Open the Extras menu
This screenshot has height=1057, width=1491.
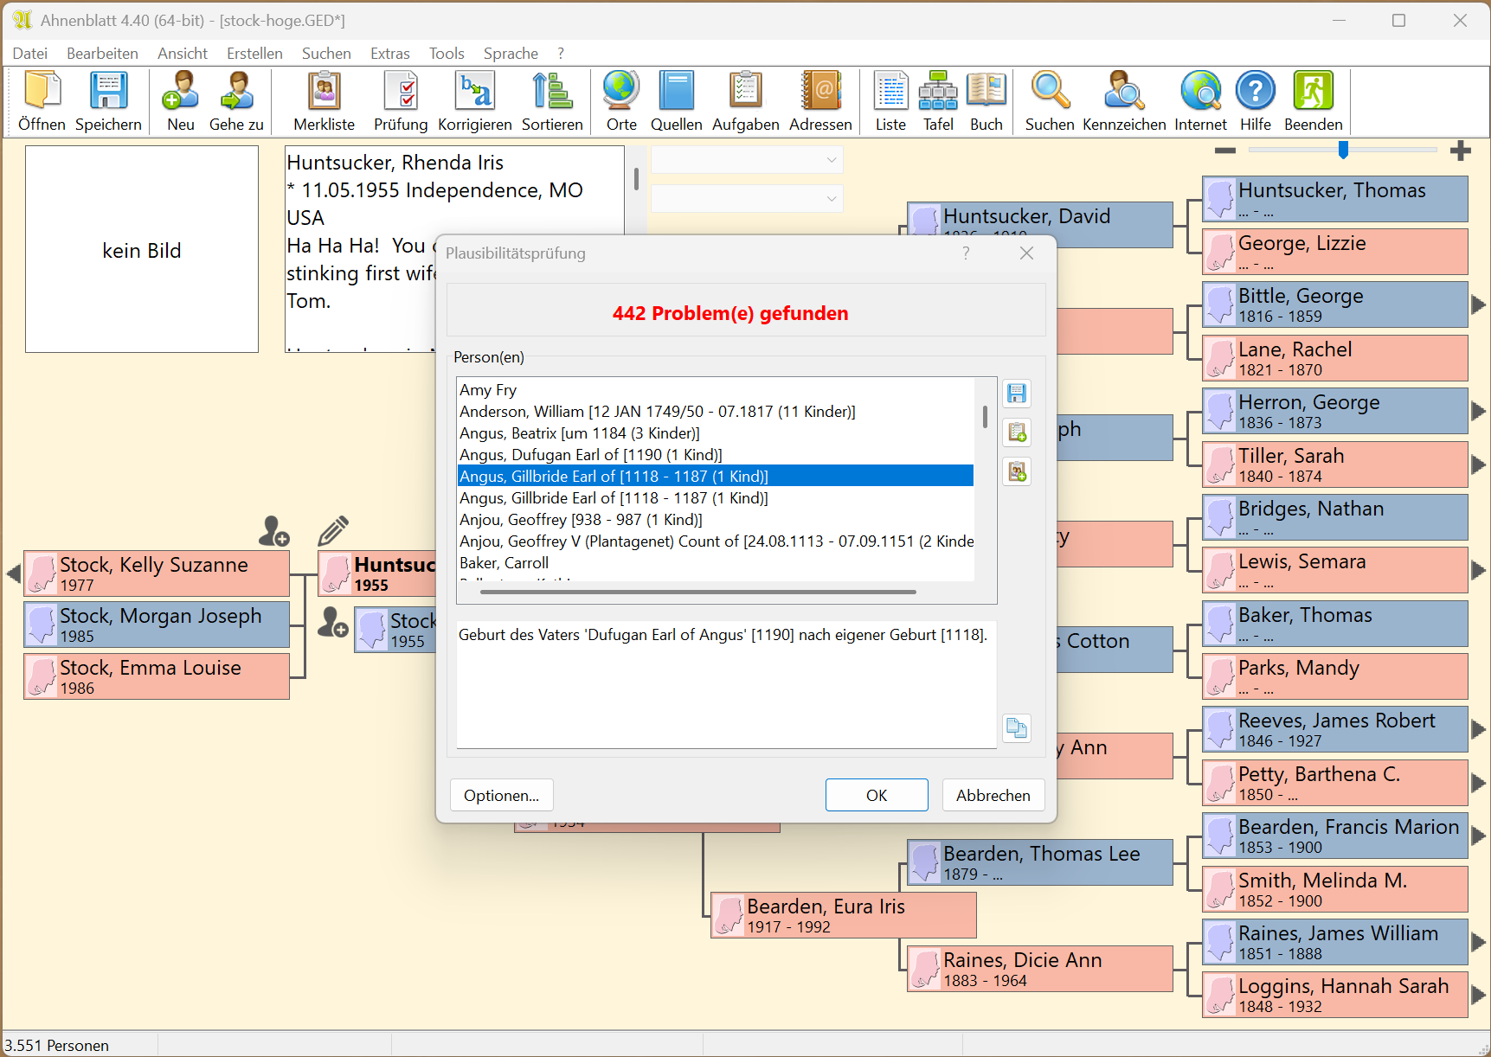[389, 54]
